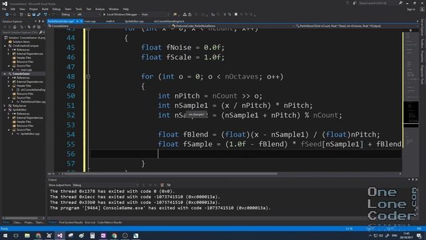Start the Local Windows Debugger

(x=120, y=15)
